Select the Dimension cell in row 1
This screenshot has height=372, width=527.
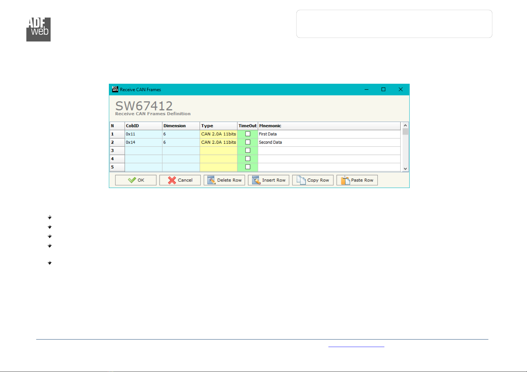pyautogui.click(x=181, y=134)
